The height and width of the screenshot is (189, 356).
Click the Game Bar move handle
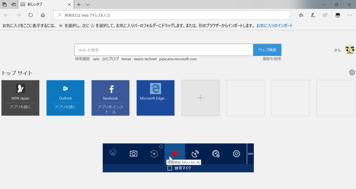pos(250,154)
